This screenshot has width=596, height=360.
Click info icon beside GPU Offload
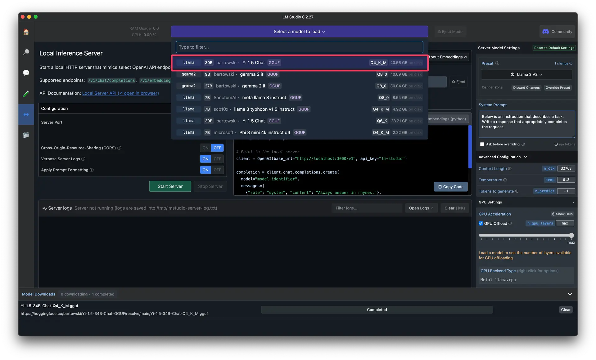click(x=510, y=224)
